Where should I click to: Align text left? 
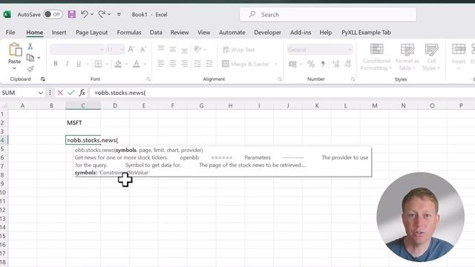(161, 64)
